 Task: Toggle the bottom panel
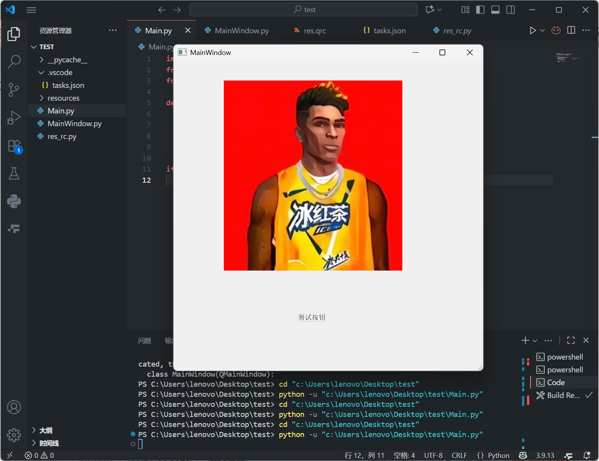495,10
